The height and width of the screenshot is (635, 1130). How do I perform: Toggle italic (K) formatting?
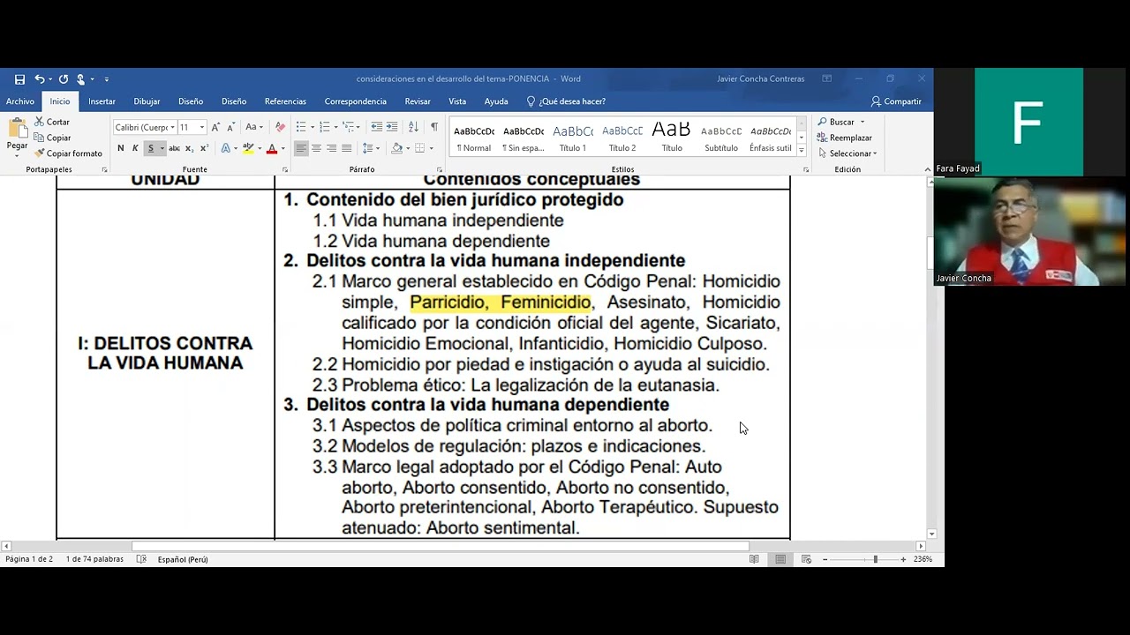pos(135,148)
